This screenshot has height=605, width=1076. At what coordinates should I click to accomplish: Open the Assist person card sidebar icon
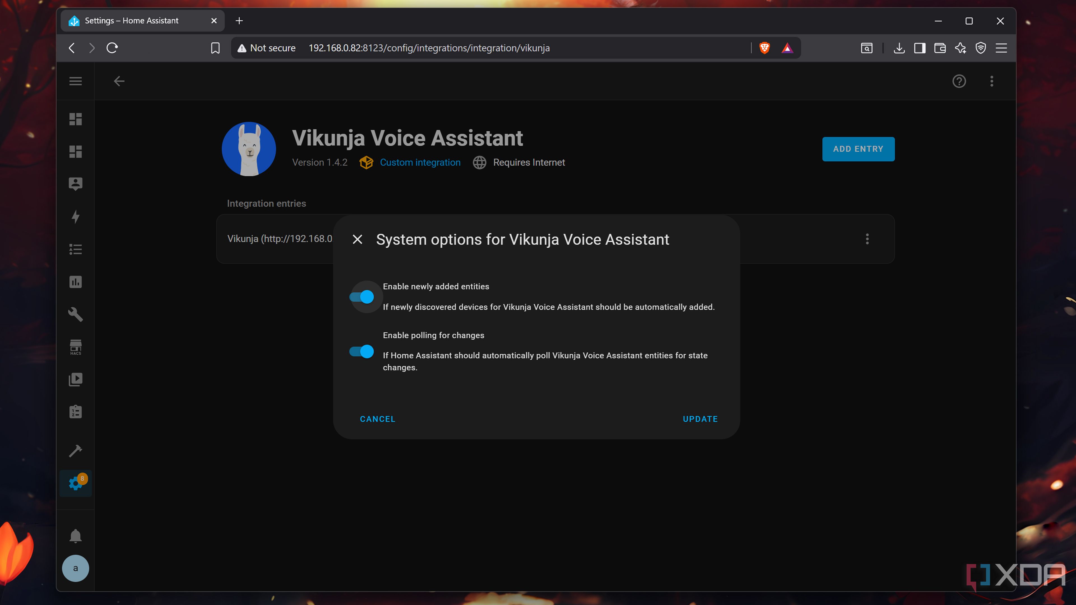76,184
